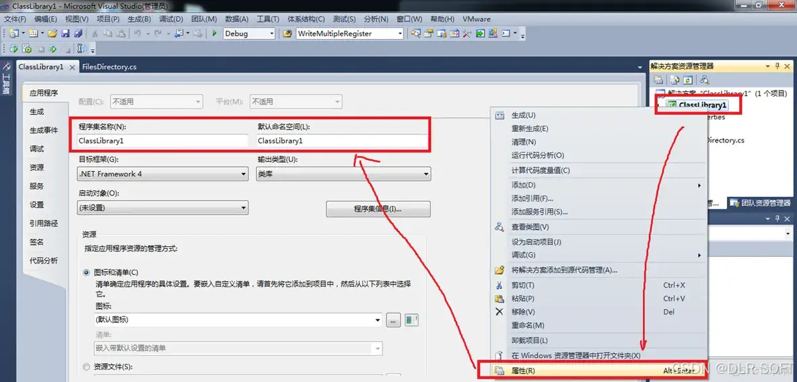This screenshot has height=382, width=797.
Task: Open the 生成(B) menu in menu bar
Action: click(x=139, y=19)
